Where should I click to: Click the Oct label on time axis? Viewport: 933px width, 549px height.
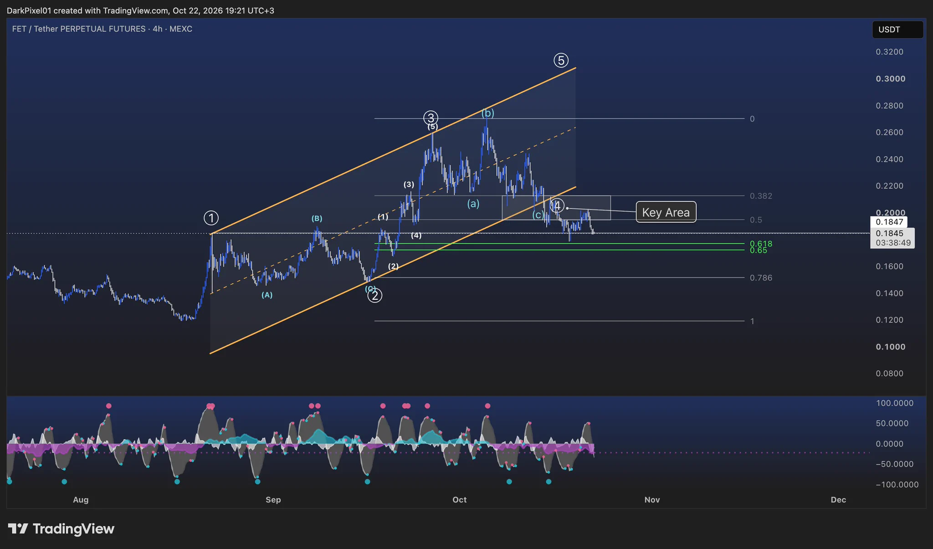(460, 500)
